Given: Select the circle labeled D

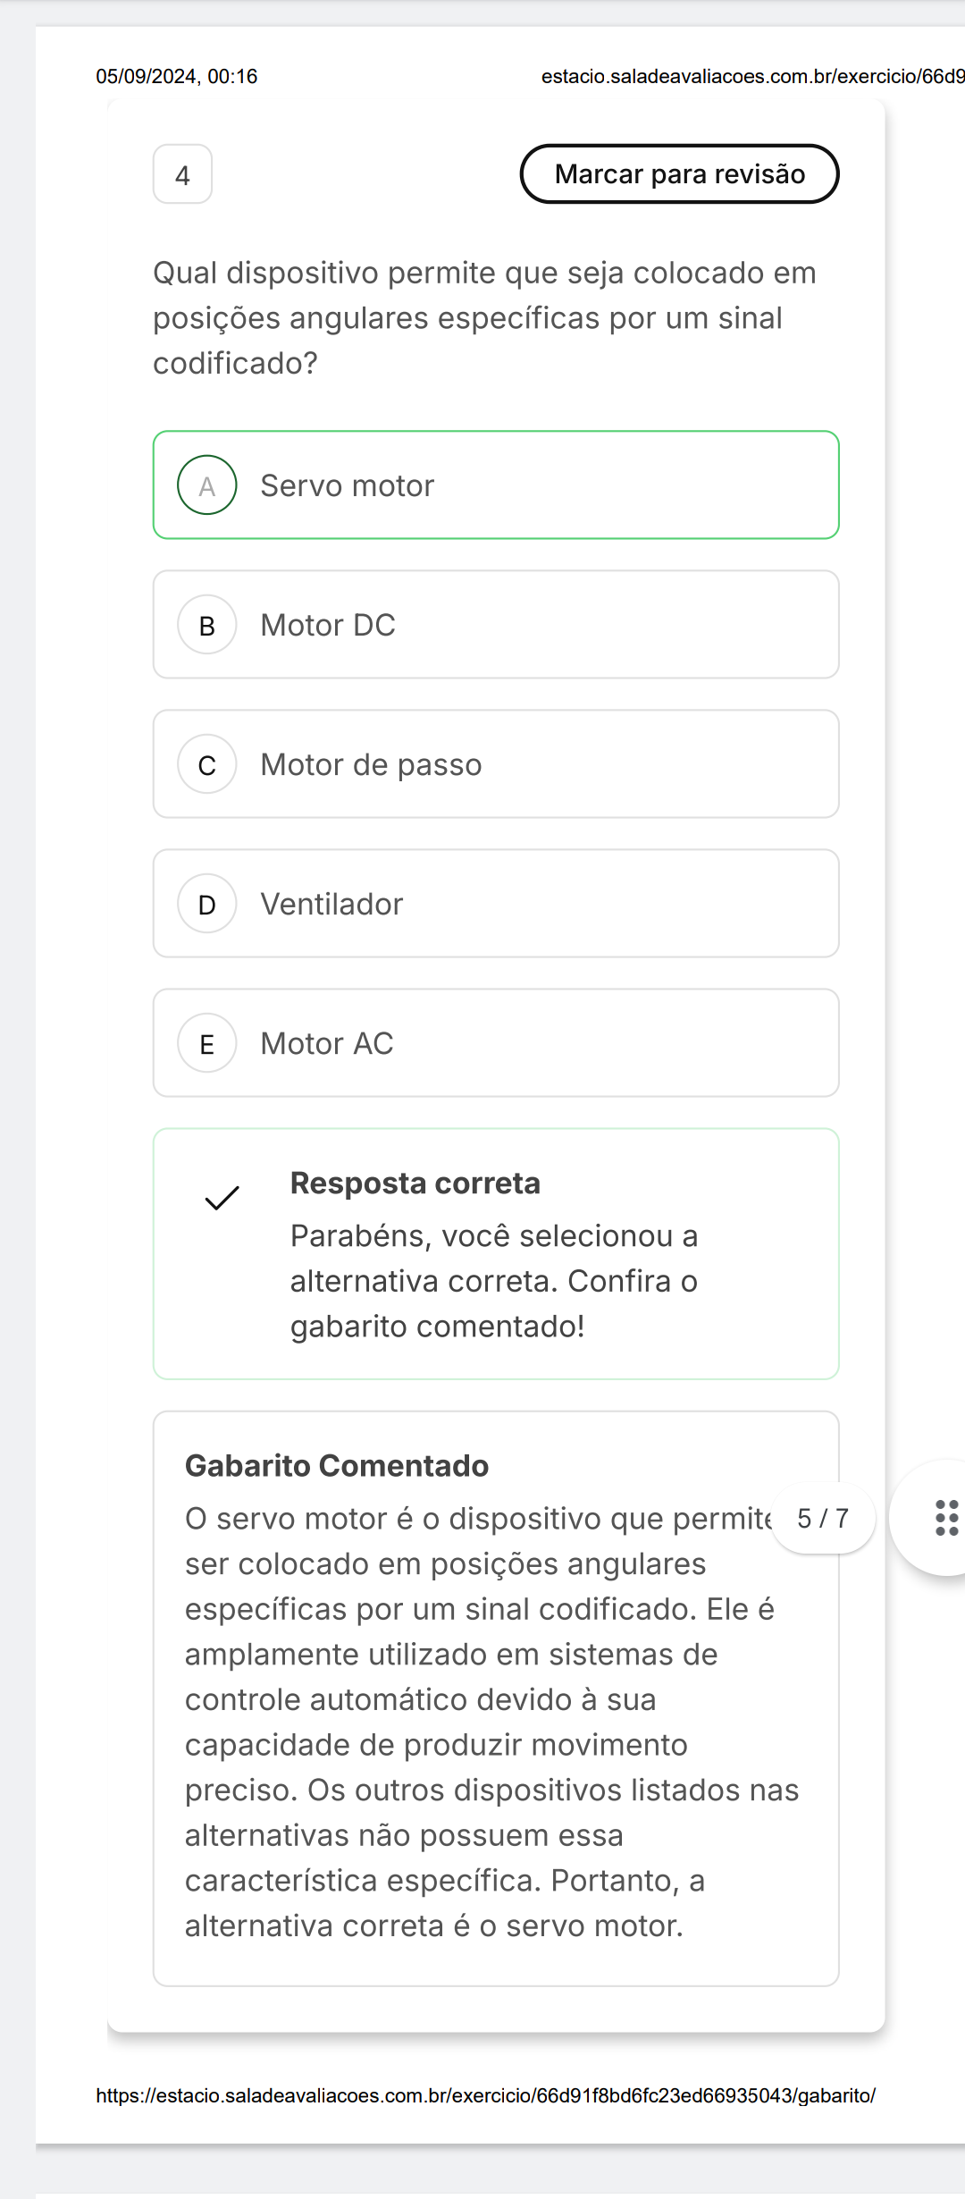Looking at the screenshot, I should point(207,904).
